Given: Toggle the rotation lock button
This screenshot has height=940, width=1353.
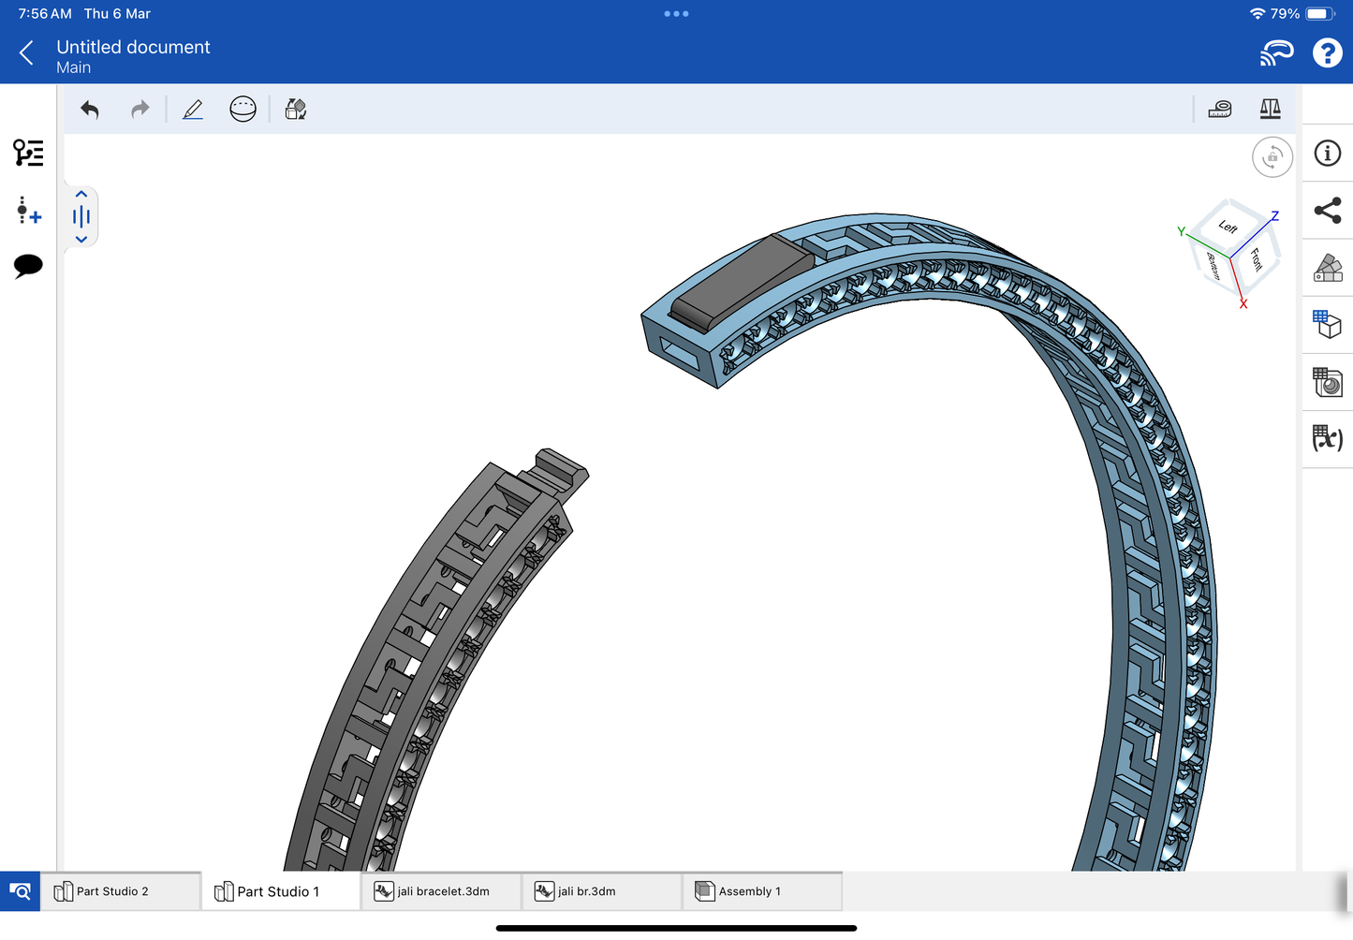Looking at the screenshot, I should click(1272, 157).
